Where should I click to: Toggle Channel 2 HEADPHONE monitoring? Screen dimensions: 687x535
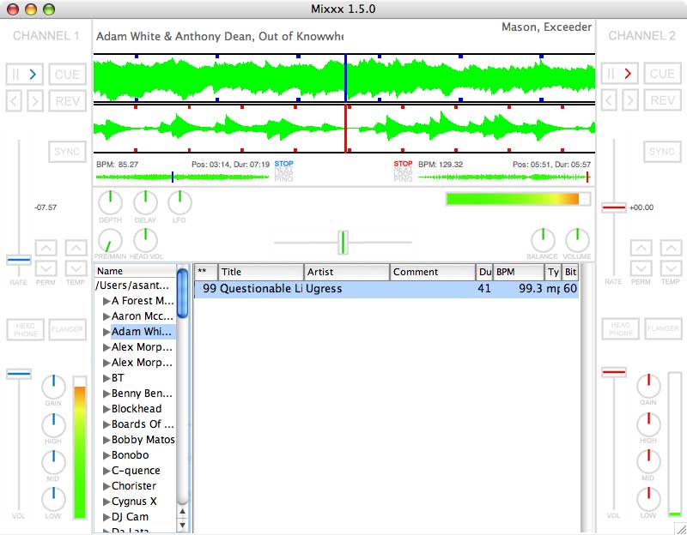620,328
